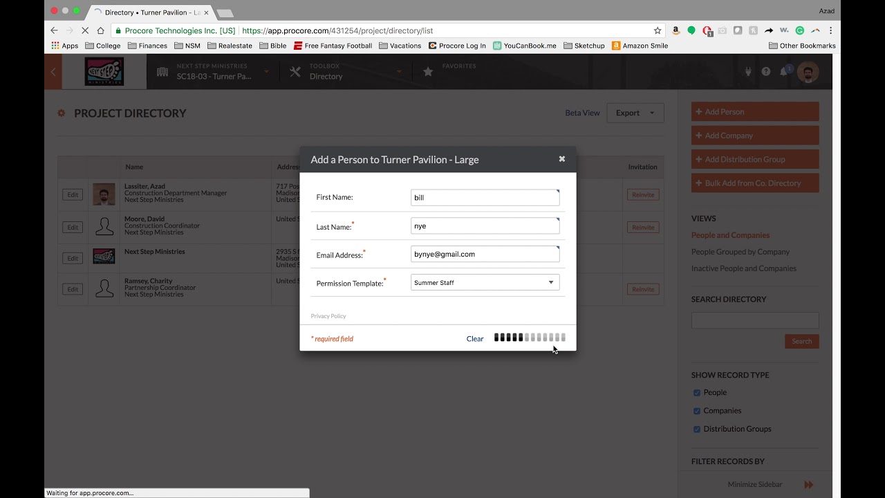This screenshot has width=885, height=498.
Task: Click Add Company button
Action: (x=755, y=136)
